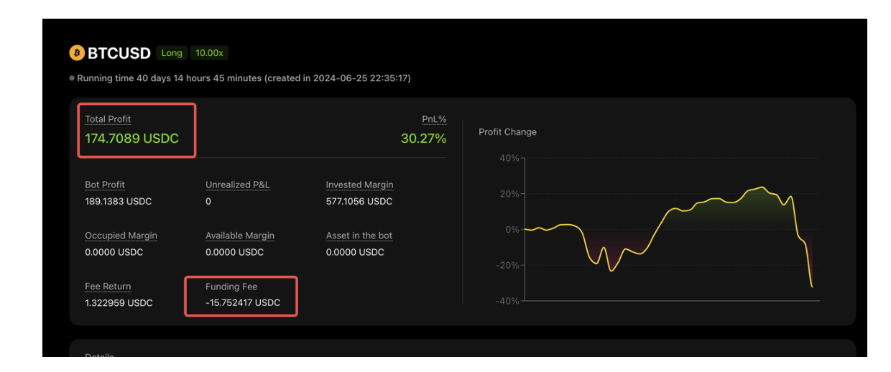This screenshot has height=372, width=891.
Task: Click the Invested Margin label
Action: click(x=360, y=185)
